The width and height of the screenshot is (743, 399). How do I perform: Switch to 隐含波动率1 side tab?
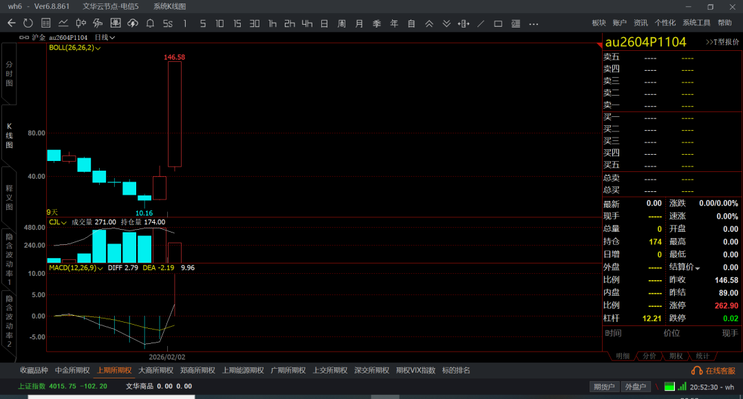pyautogui.click(x=9, y=259)
